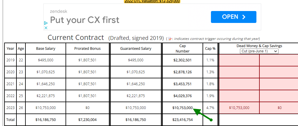Viewport: 298px width, 126px height.
Task: Close the ad with the X icon
Action: 45,28
